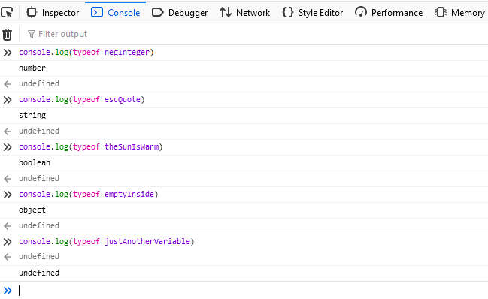Go to the Network tab
Image resolution: width=488 pixels, height=299 pixels.
(x=244, y=13)
